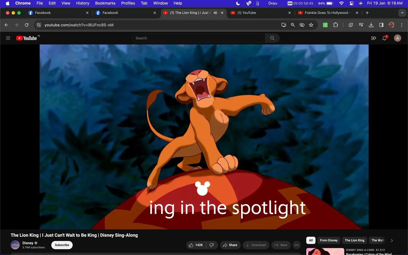This screenshot has height=255, width=408.
Task: Switch to the (1) YouTube tab
Action: 261,13
